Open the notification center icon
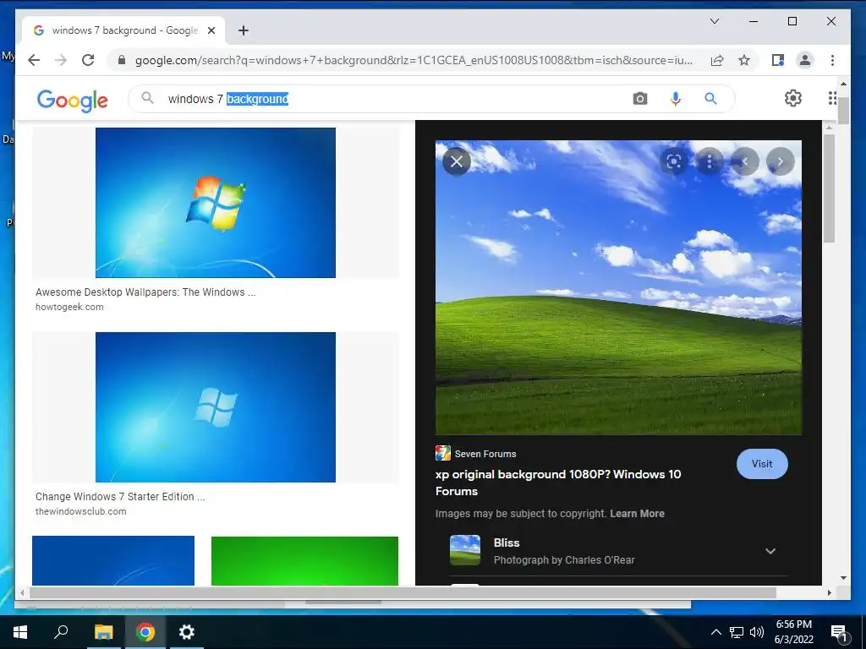This screenshot has width=866, height=649. pyautogui.click(x=839, y=633)
